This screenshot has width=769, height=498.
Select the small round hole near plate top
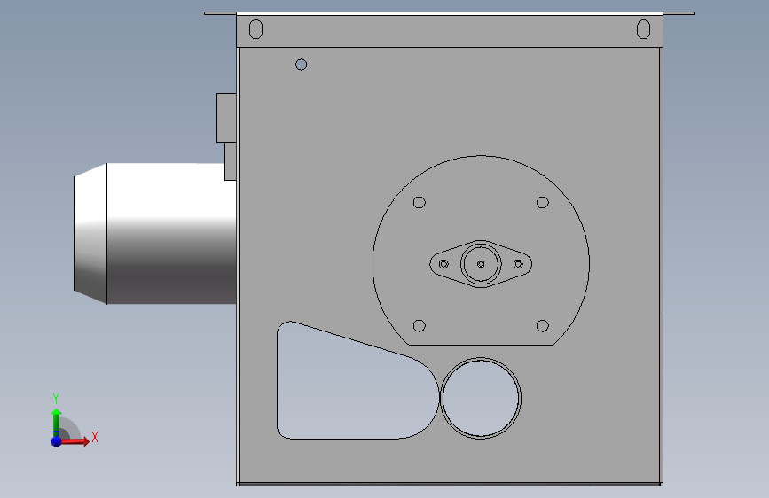302,65
